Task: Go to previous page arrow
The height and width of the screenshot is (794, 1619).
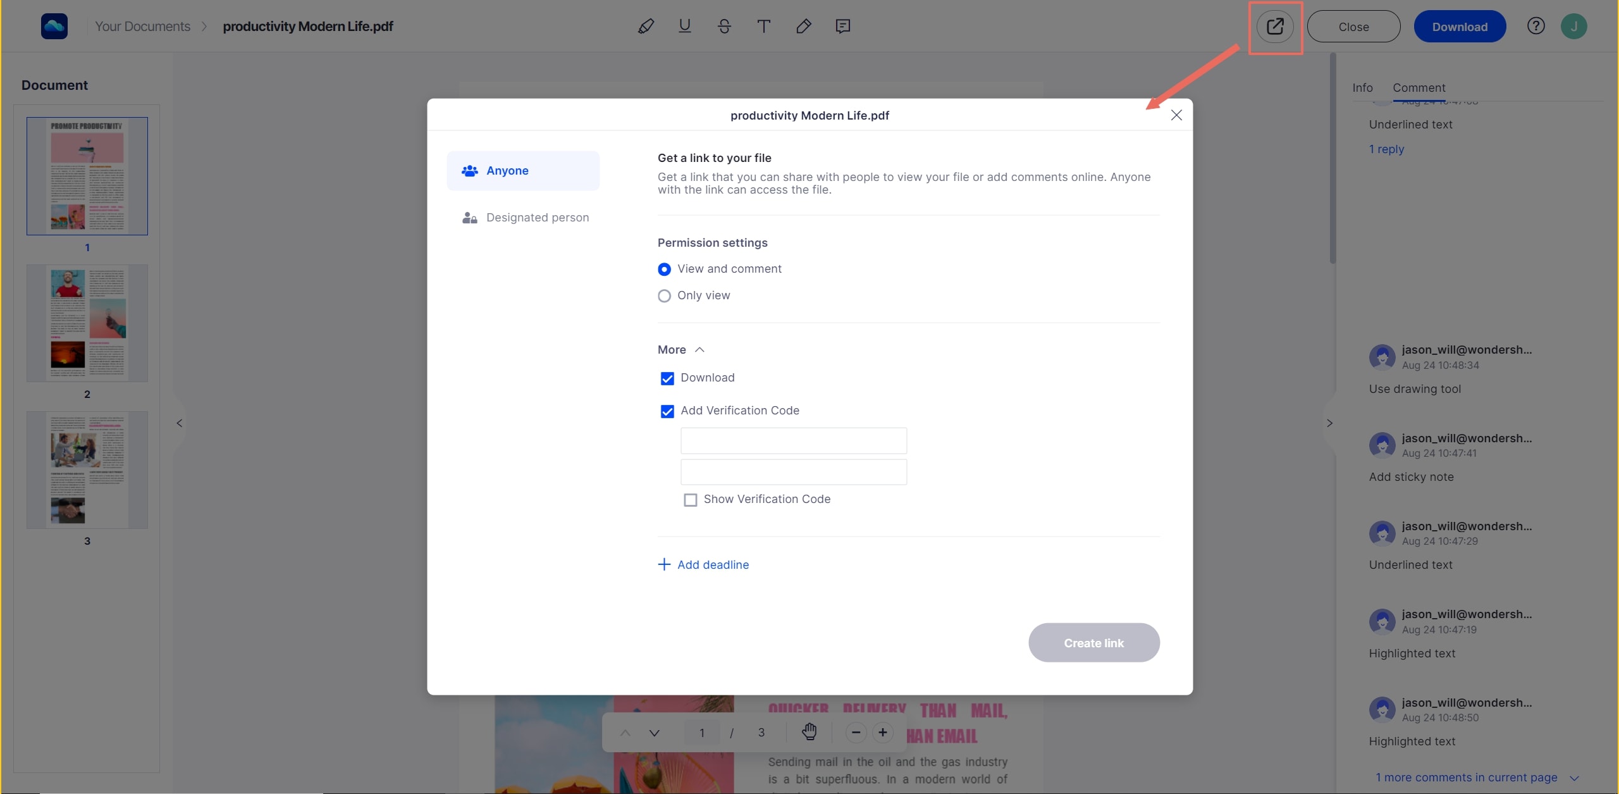Action: coord(625,733)
